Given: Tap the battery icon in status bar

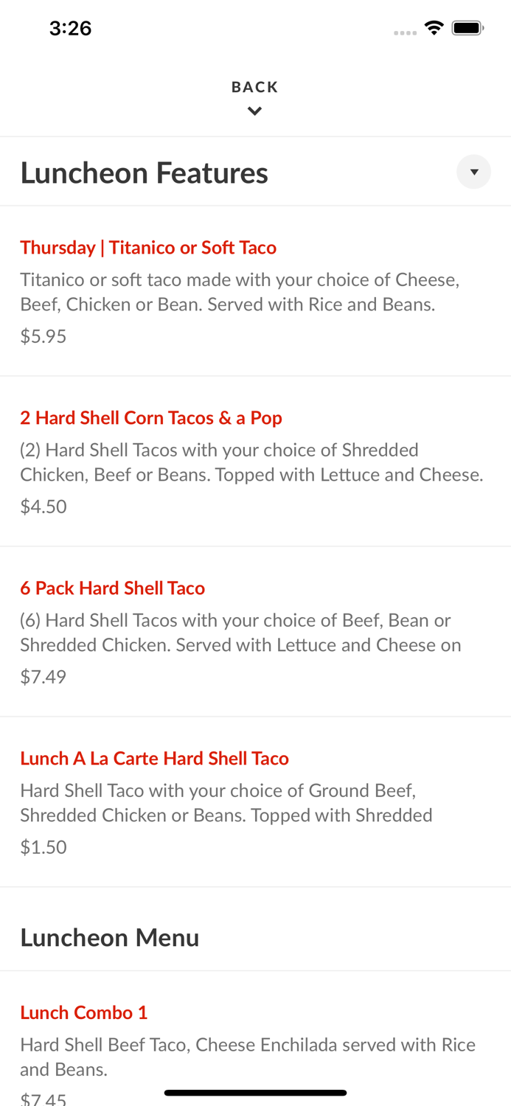Looking at the screenshot, I should tap(467, 28).
